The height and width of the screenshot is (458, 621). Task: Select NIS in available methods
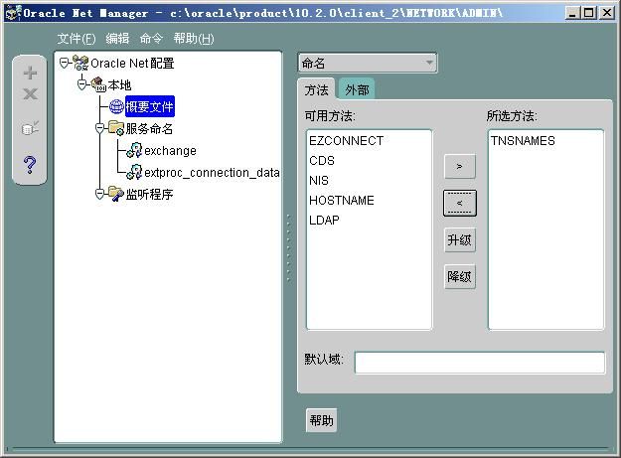tap(319, 181)
